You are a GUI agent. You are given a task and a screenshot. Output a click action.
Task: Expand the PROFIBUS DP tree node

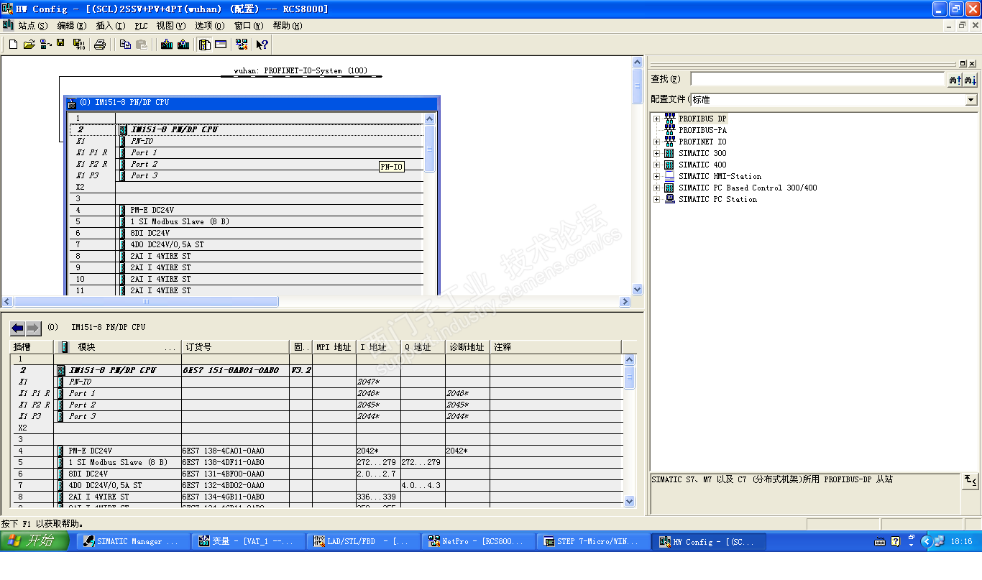coord(656,119)
